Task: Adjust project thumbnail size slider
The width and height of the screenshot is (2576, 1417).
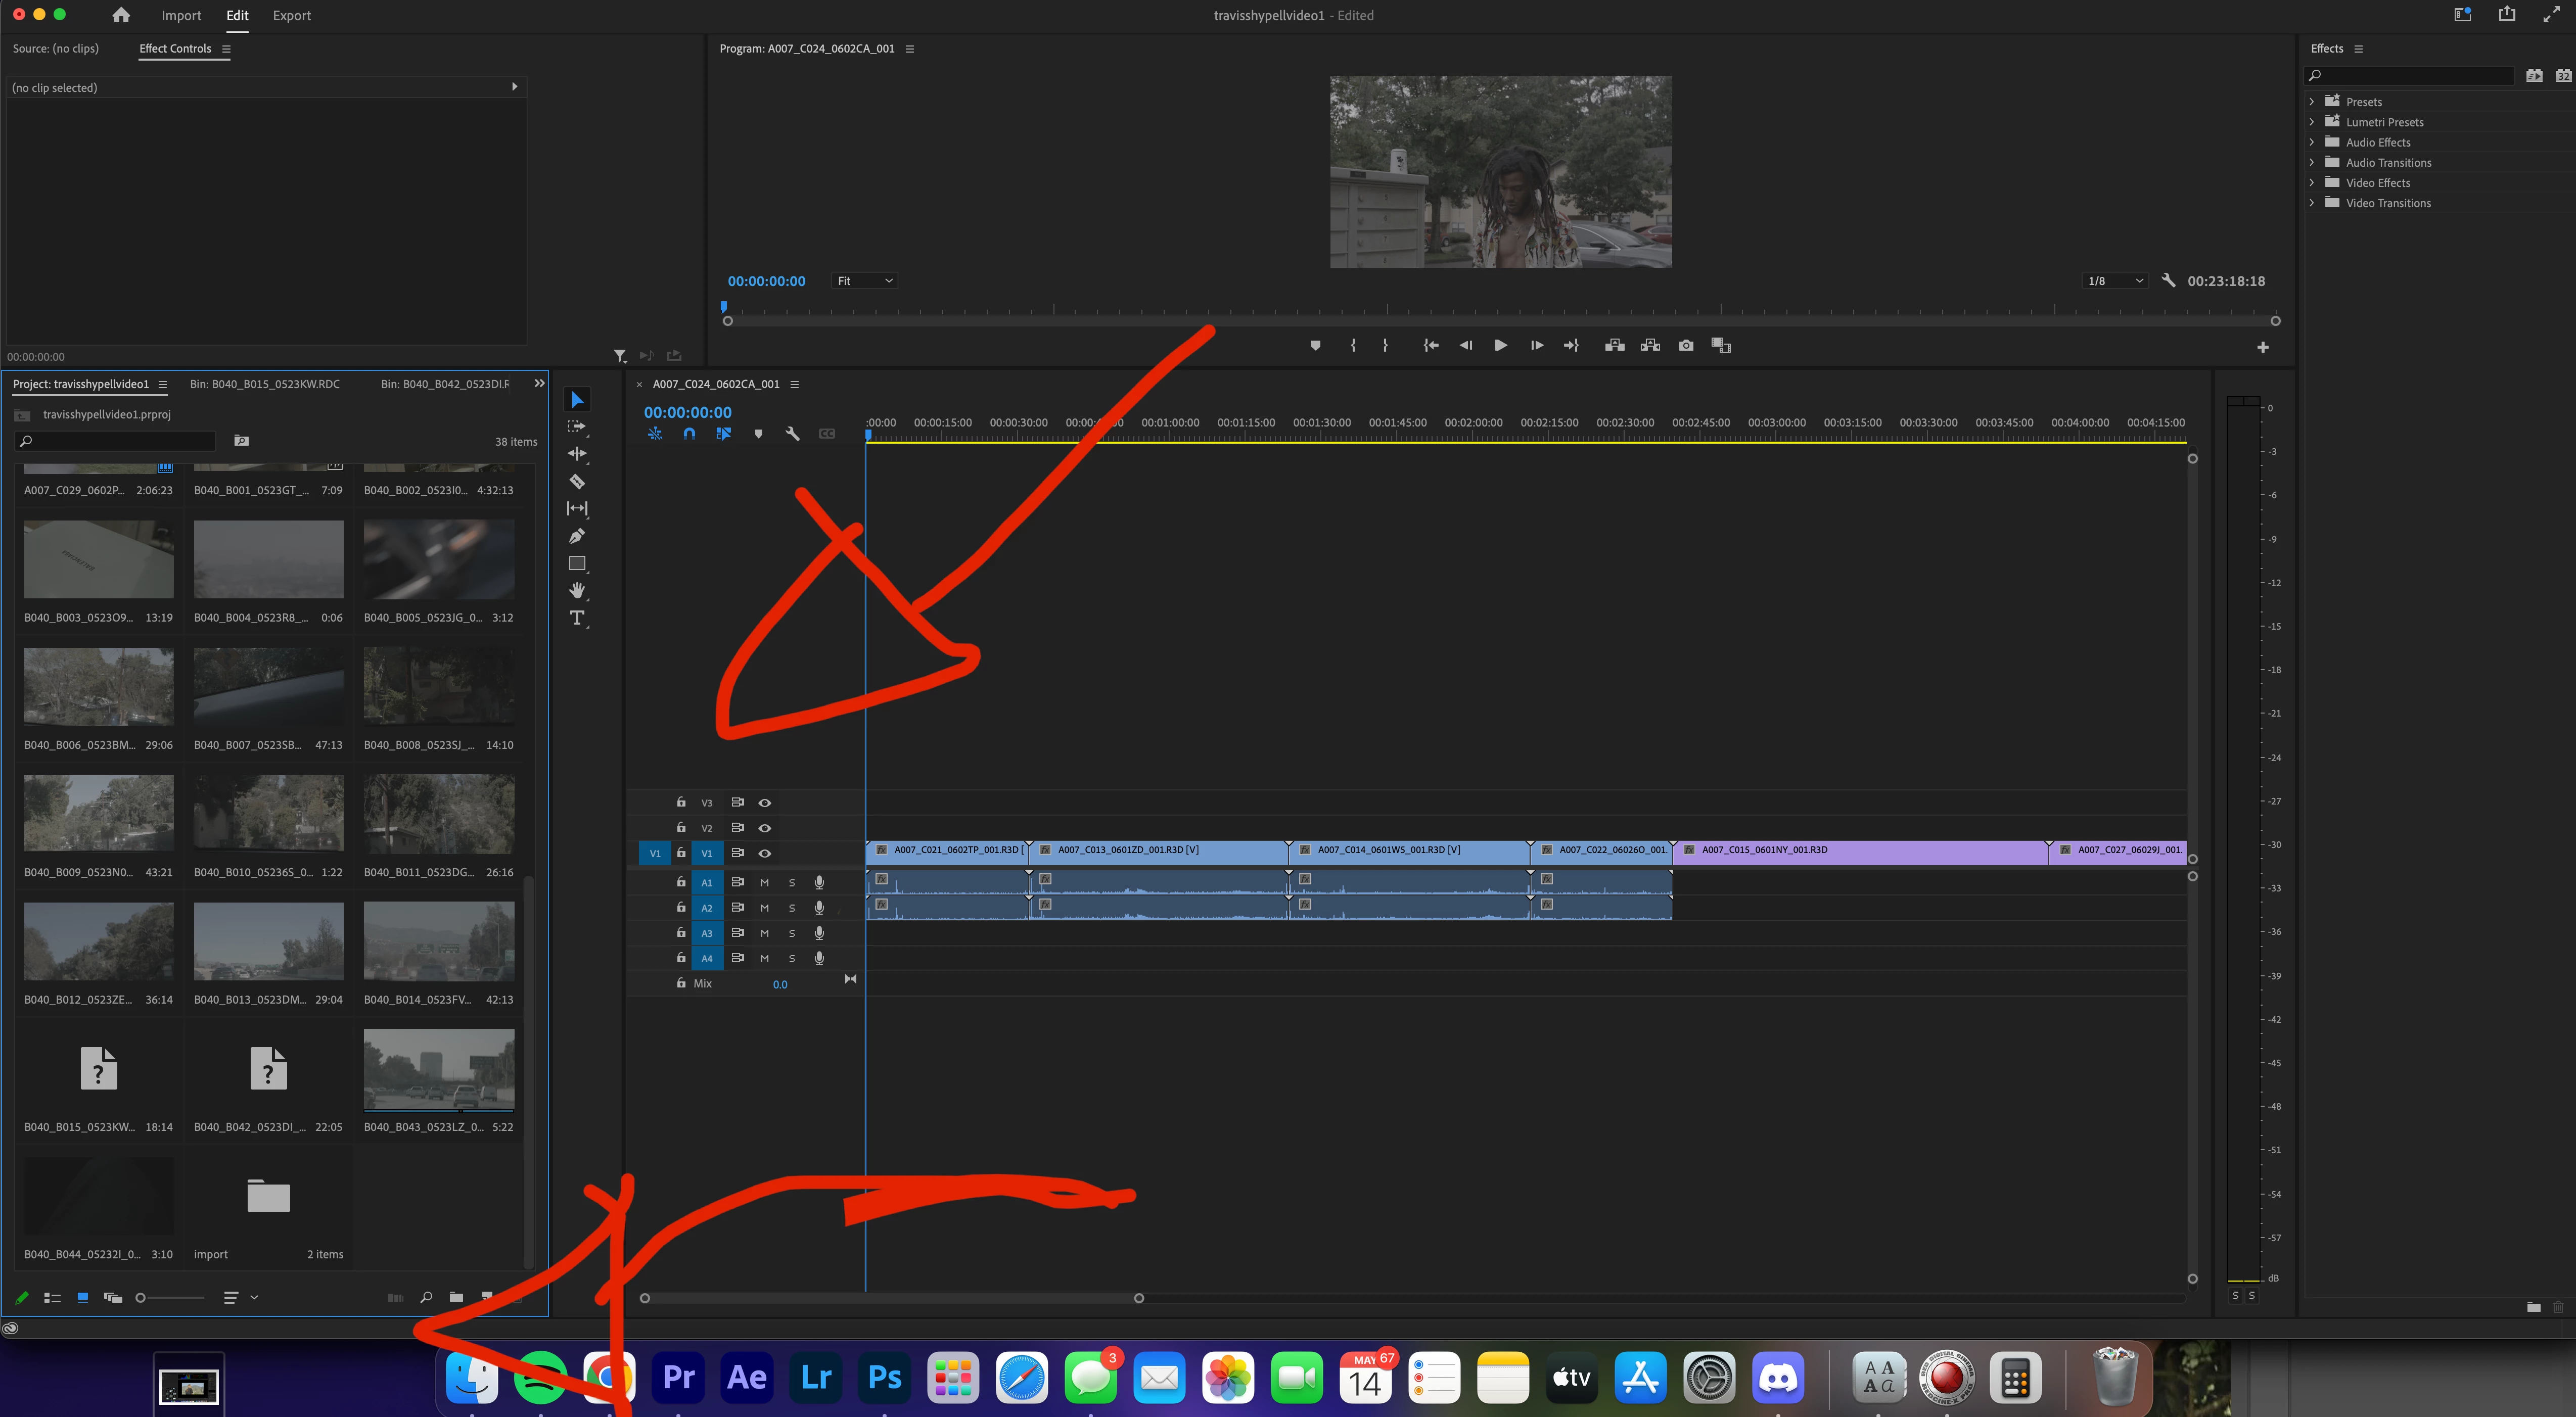Action: 141,1298
